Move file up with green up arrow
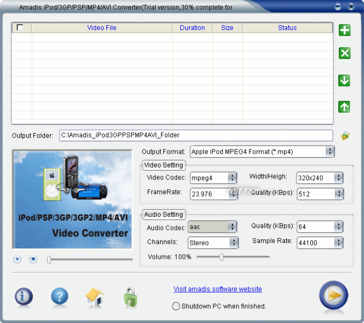 point(344,107)
